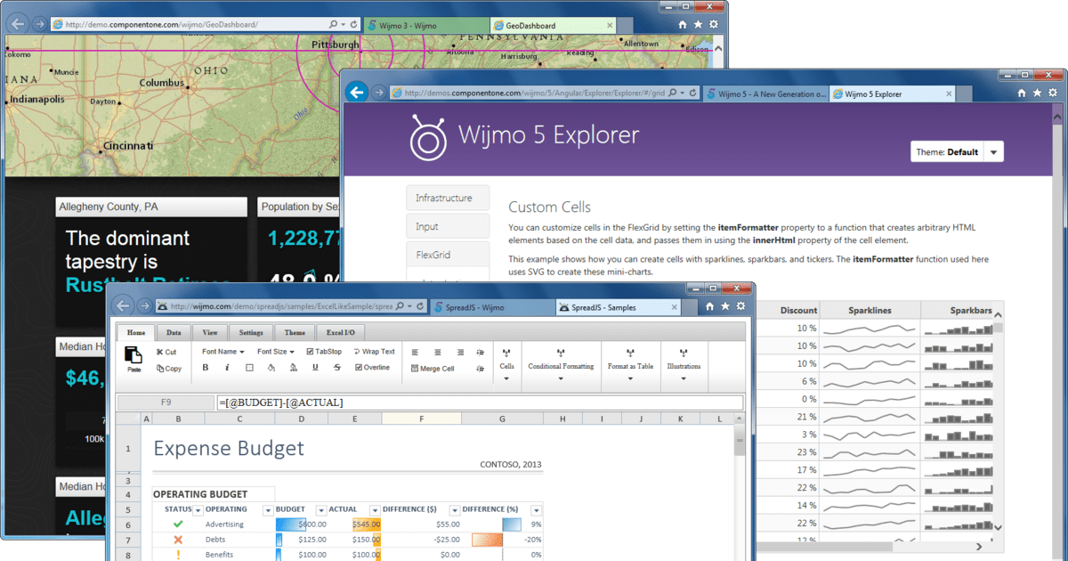1068x561 pixels.
Task: Click the italic formatting icon
Action: point(227,367)
